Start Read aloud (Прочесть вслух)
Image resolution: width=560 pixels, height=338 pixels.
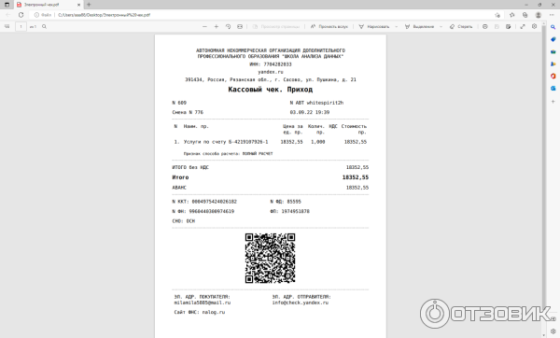(329, 26)
